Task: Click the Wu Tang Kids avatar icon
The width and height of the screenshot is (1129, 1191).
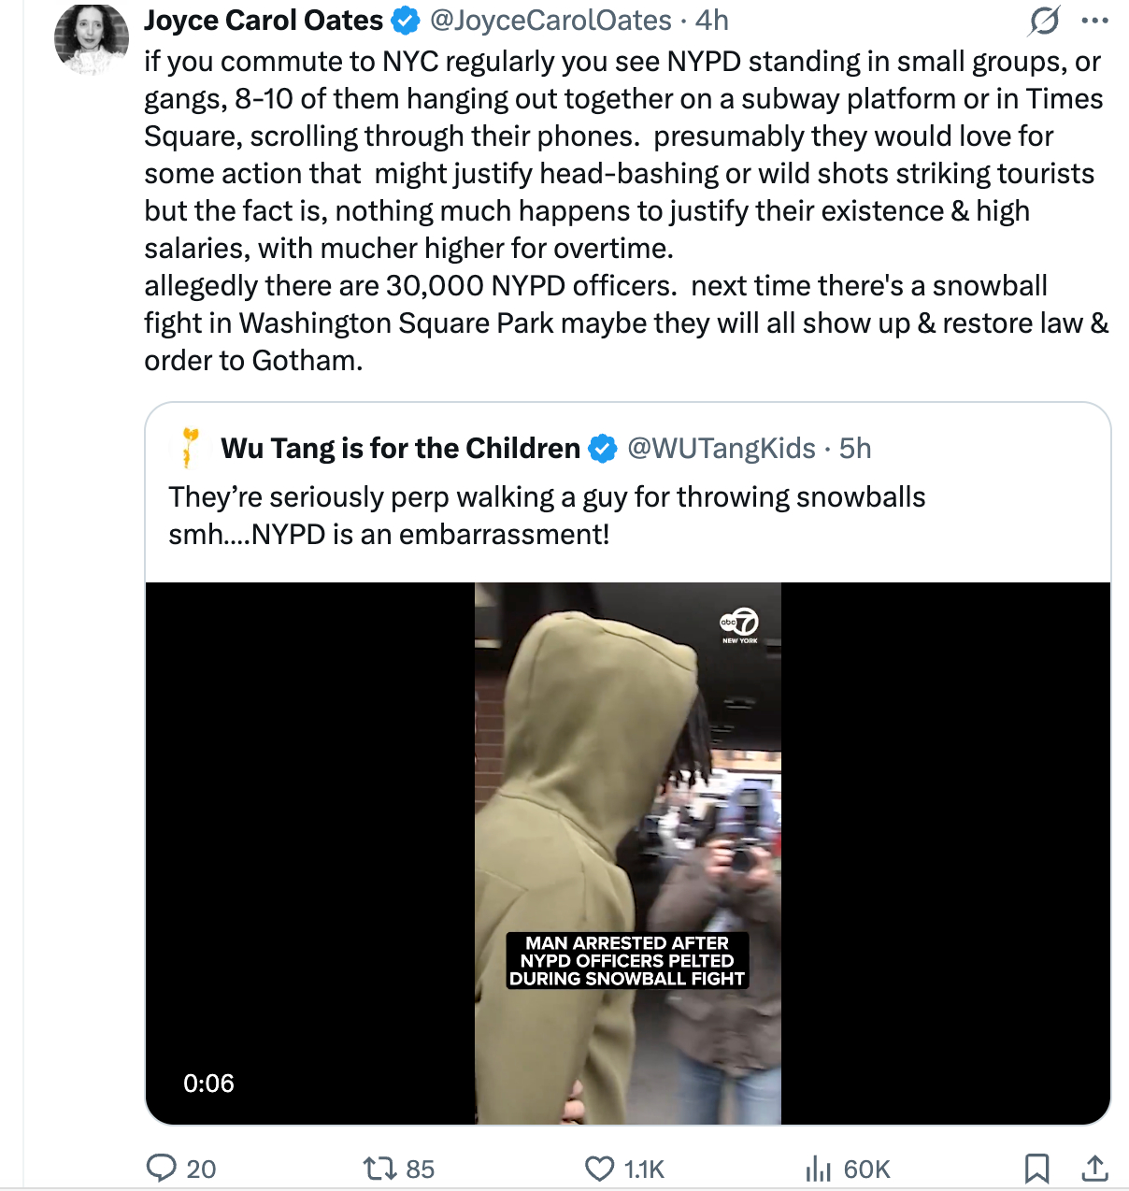Action: (190, 448)
